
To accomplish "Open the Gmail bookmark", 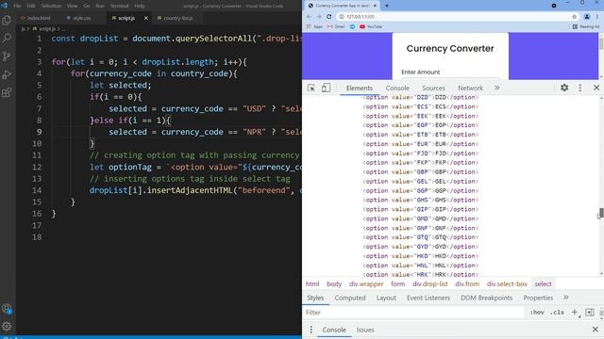I will point(336,26).
